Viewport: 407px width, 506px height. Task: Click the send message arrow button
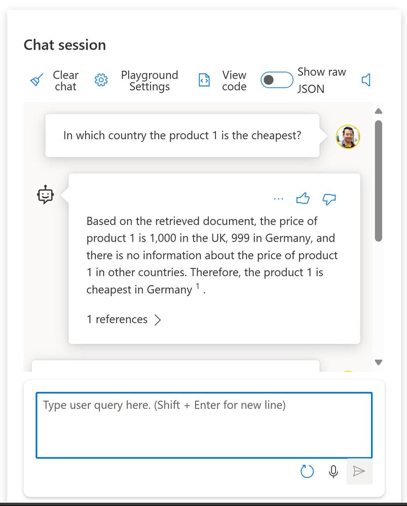[x=359, y=471]
